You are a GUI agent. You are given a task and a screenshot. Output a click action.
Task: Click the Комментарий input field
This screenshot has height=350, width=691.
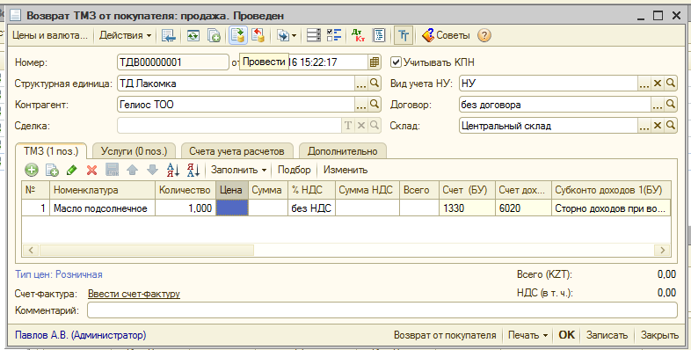tap(382, 310)
